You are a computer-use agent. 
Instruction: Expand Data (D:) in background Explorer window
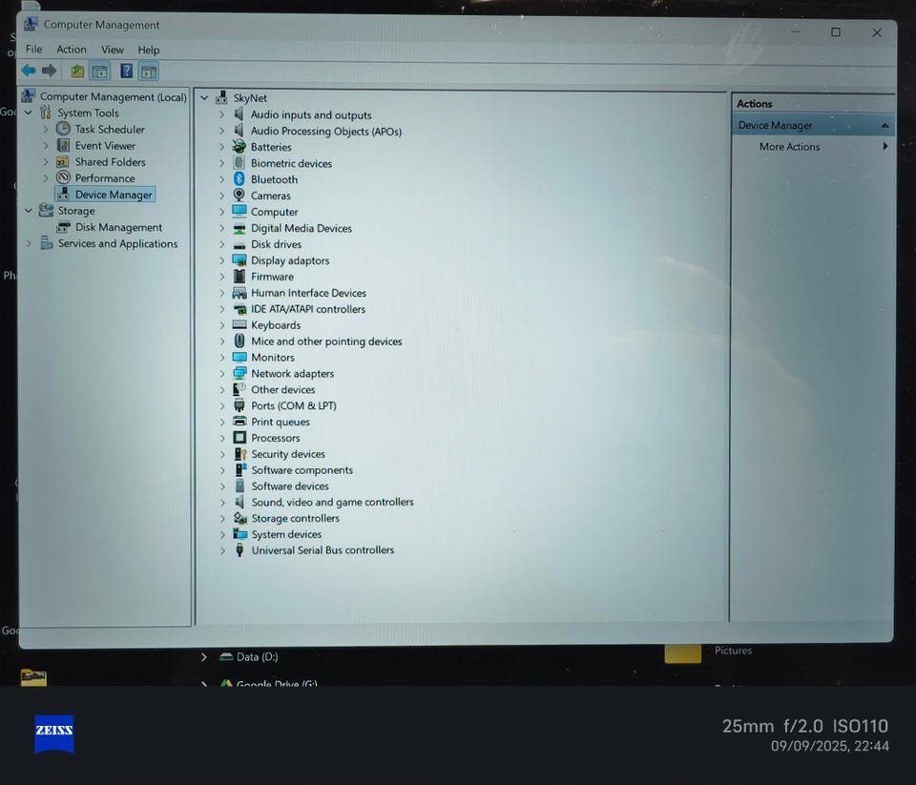click(x=203, y=656)
